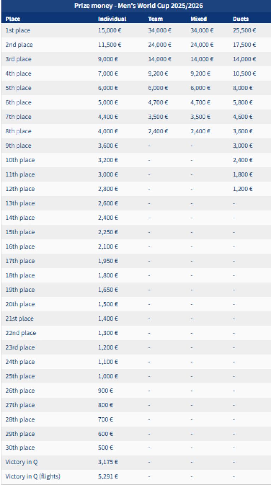Select the 17,500 € Duets cell
Viewport: 271px width, 485px height.
click(x=244, y=45)
